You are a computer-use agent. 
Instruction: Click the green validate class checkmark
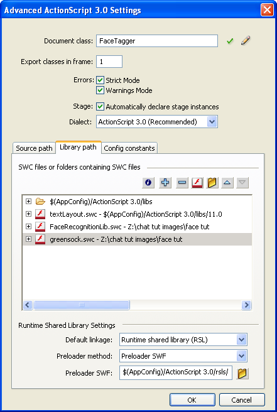coord(230,41)
